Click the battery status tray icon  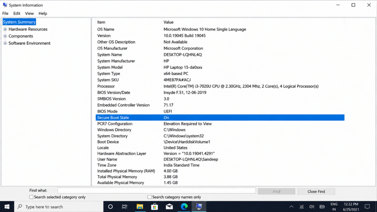[322, 206]
